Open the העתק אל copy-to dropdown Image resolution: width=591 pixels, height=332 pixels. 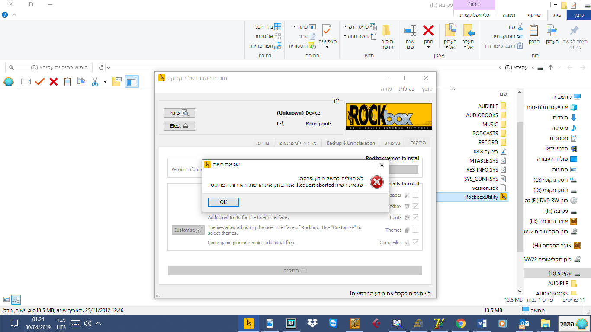(x=451, y=36)
